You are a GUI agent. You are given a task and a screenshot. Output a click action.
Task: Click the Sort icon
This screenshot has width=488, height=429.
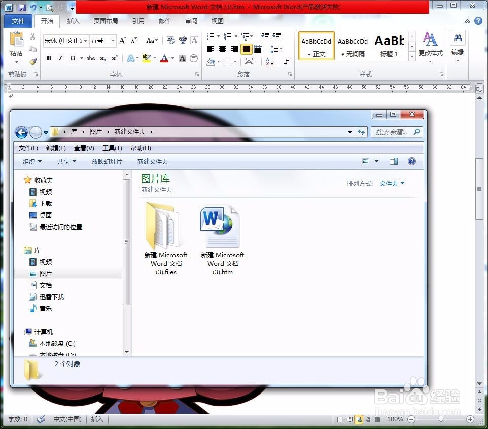point(269,61)
